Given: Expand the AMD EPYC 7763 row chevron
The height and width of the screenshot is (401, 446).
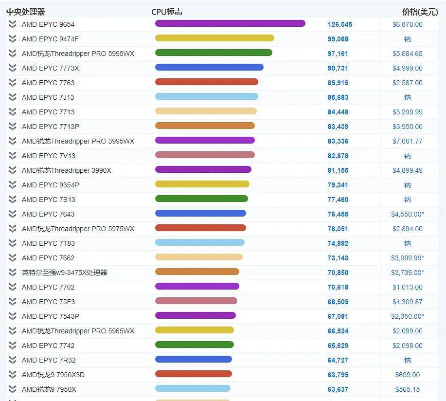Looking at the screenshot, I should [12, 83].
